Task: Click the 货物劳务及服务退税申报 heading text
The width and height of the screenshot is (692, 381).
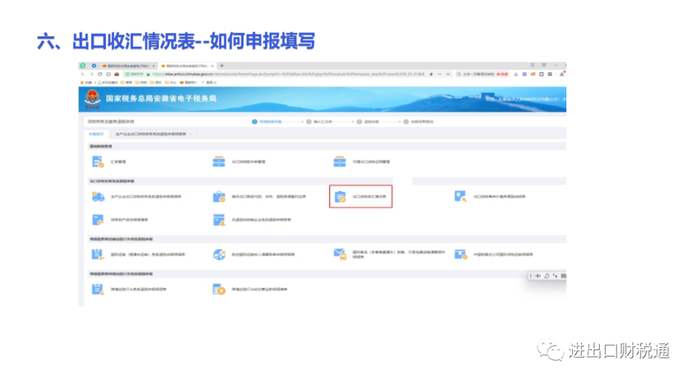Action: pos(111,122)
